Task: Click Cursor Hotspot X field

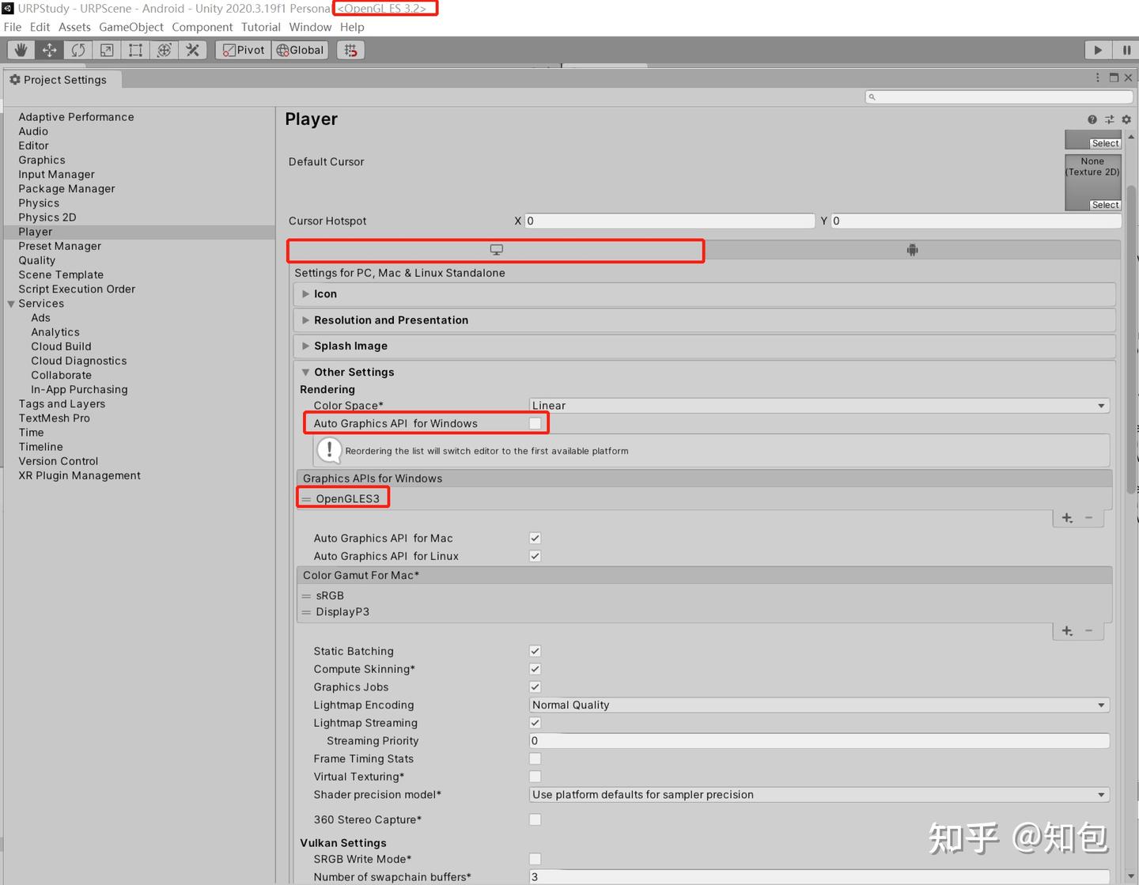Action: coord(669,221)
